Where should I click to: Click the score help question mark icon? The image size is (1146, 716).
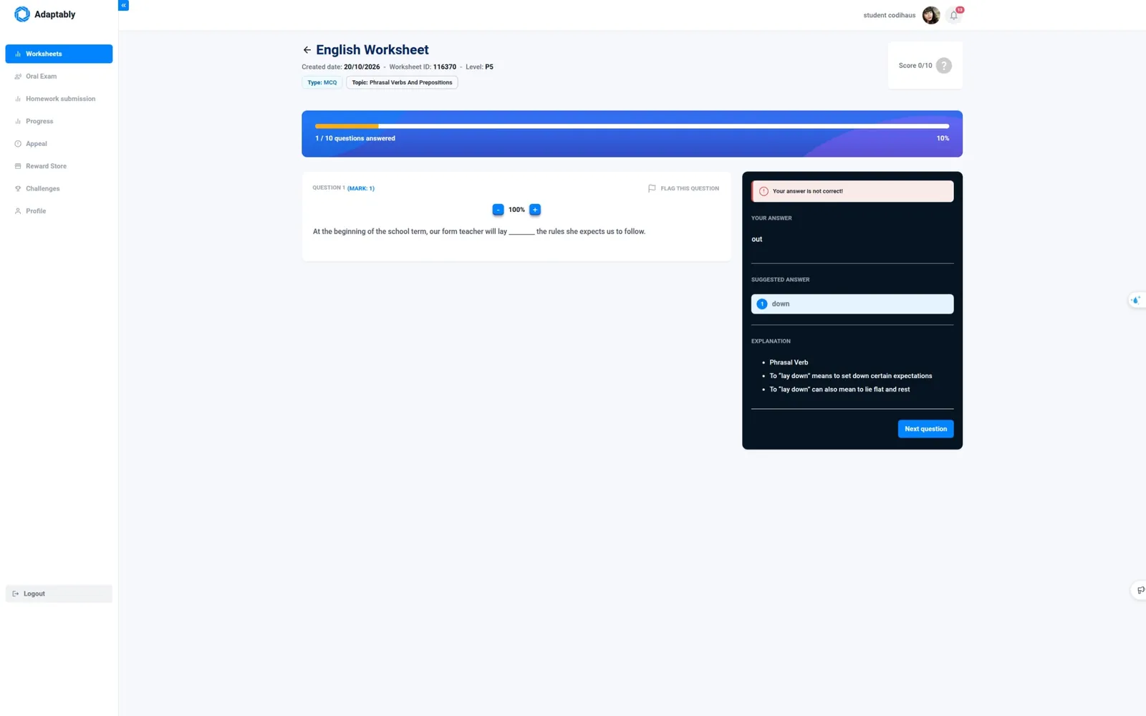(944, 66)
